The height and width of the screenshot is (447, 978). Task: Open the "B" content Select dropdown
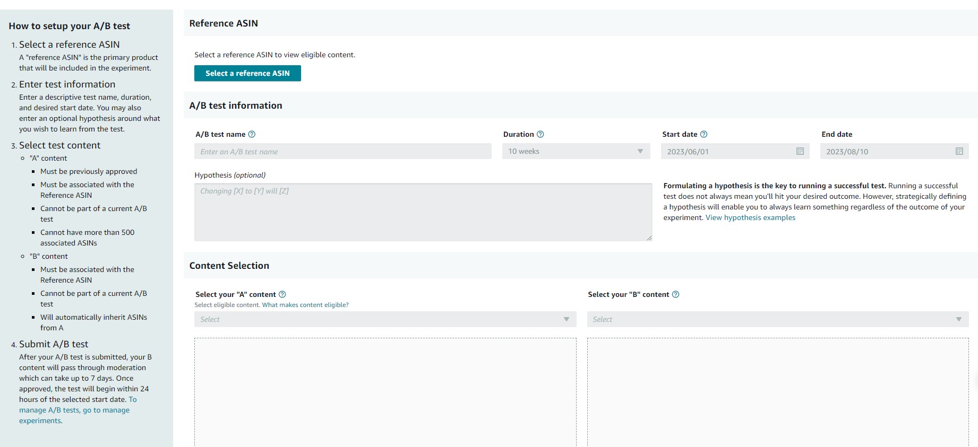click(777, 319)
